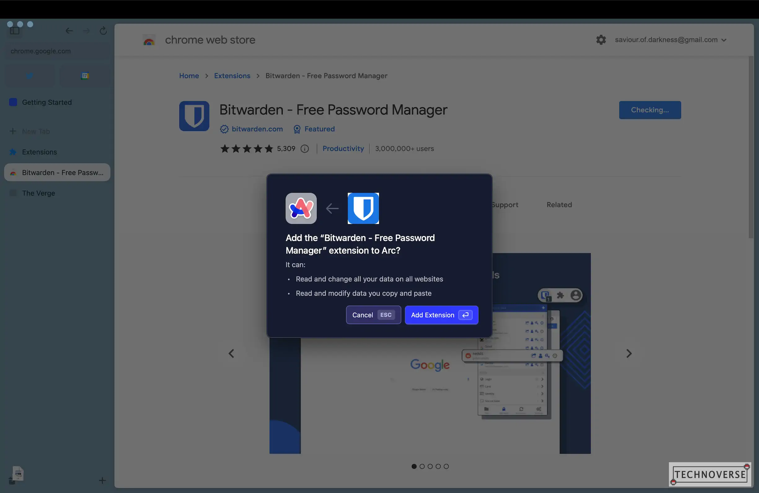This screenshot has height=493, width=759.
Task: Click the Featured badge icon
Action: (x=297, y=129)
